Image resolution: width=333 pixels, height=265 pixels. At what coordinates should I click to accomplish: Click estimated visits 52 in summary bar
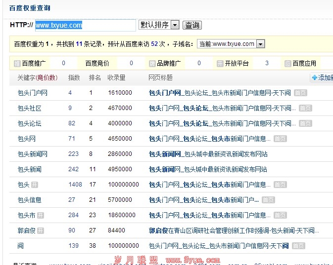[154, 44]
